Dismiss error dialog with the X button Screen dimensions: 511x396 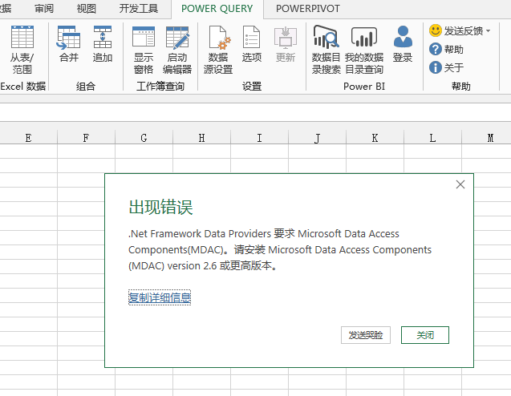click(460, 184)
